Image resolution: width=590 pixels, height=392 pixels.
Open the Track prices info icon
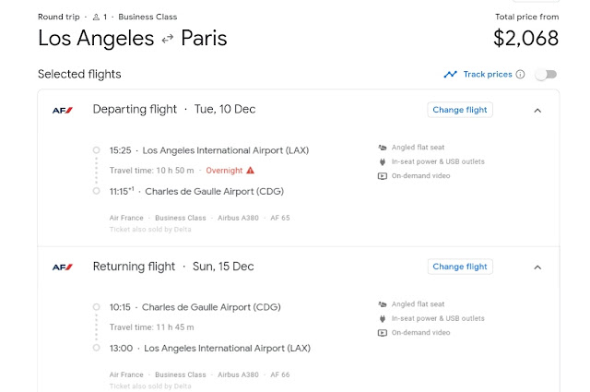click(520, 75)
